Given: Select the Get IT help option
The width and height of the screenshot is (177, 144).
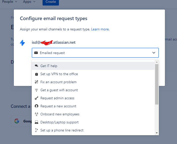Looking at the screenshot, I should [x=93, y=66].
